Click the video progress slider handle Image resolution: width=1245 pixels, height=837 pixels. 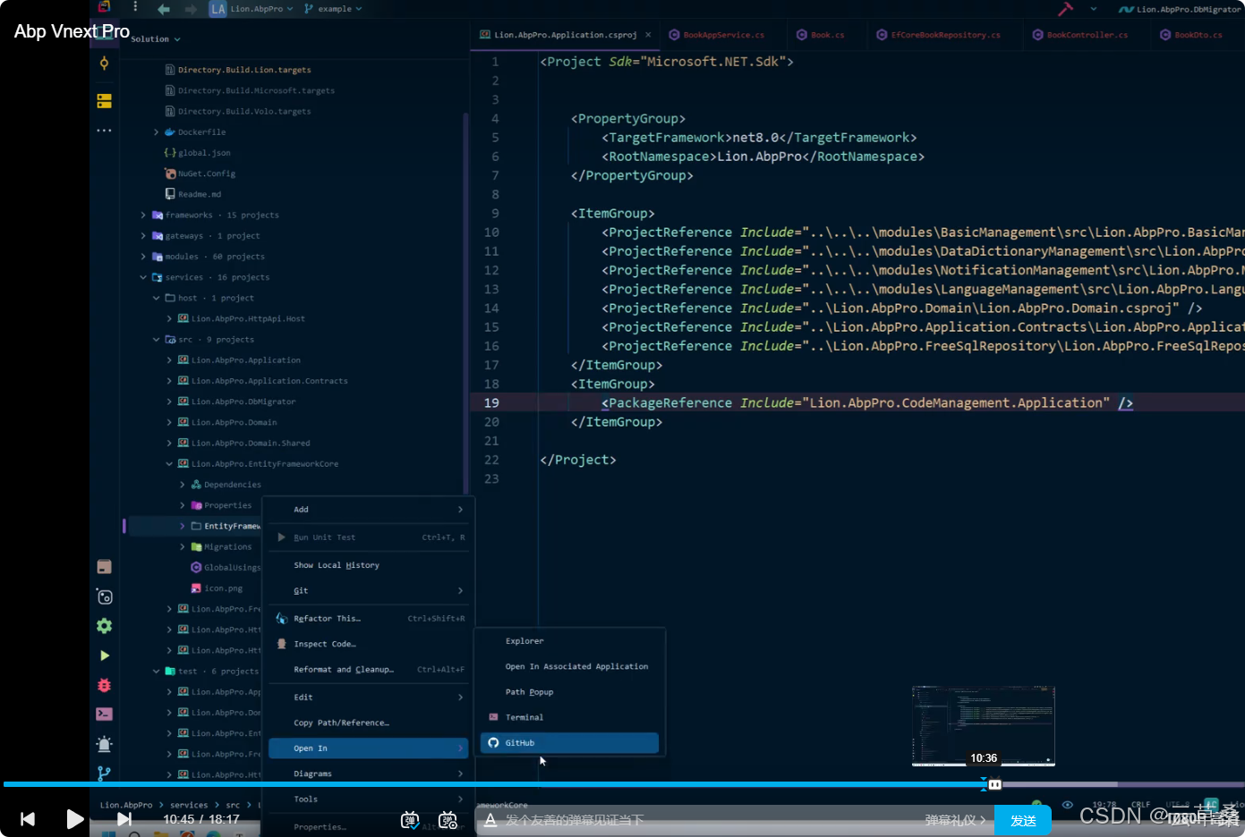point(994,784)
